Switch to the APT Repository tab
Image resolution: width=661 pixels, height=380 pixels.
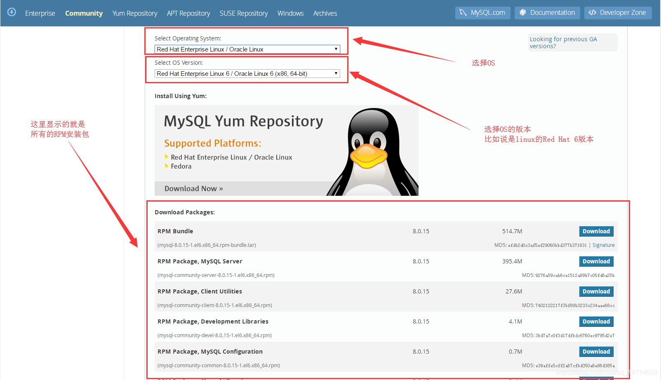pyautogui.click(x=188, y=13)
